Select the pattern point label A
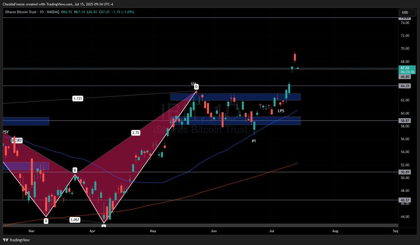This screenshot has height=245, width=420. tap(46, 221)
